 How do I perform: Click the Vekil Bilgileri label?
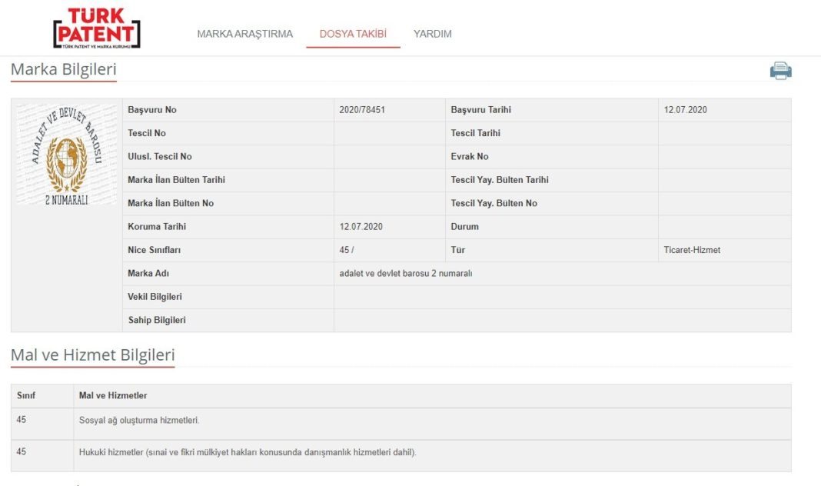pos(155,297)
